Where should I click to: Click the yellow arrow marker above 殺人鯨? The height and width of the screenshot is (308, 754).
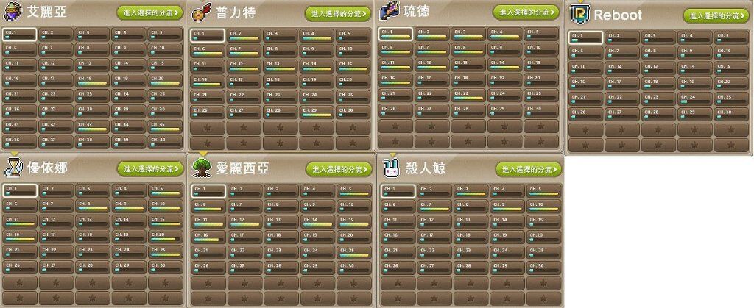click(x=392, y=154)
